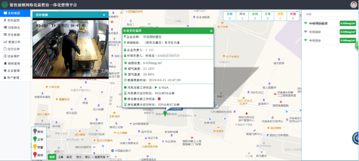
Task: Click the 超标查询 bell icon
Action: [x=5, y=63]
